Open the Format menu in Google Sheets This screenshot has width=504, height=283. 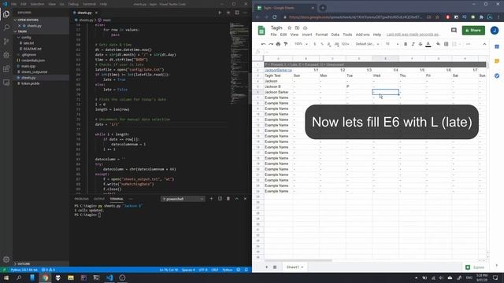[x=321, y=35]
